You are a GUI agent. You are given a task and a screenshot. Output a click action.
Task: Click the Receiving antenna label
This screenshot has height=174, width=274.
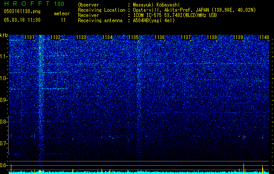point(100,20)
